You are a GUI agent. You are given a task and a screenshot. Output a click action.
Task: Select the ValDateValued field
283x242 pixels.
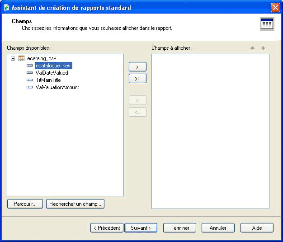[52, 73]
